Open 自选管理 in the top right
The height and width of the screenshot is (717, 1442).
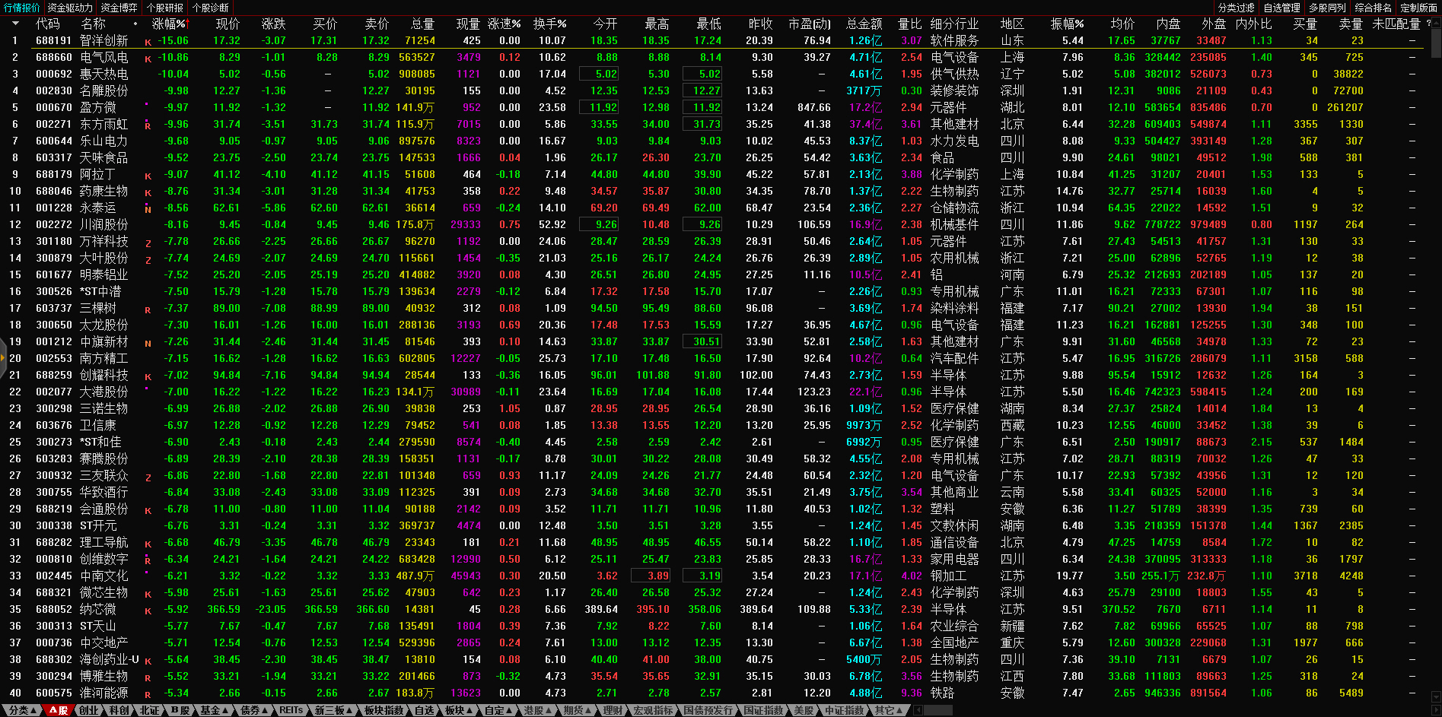coord(1281,8)
